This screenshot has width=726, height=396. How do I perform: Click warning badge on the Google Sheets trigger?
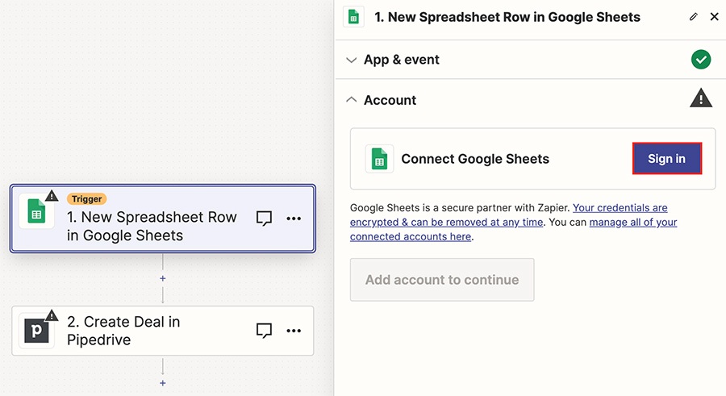[x=52, y=195]
